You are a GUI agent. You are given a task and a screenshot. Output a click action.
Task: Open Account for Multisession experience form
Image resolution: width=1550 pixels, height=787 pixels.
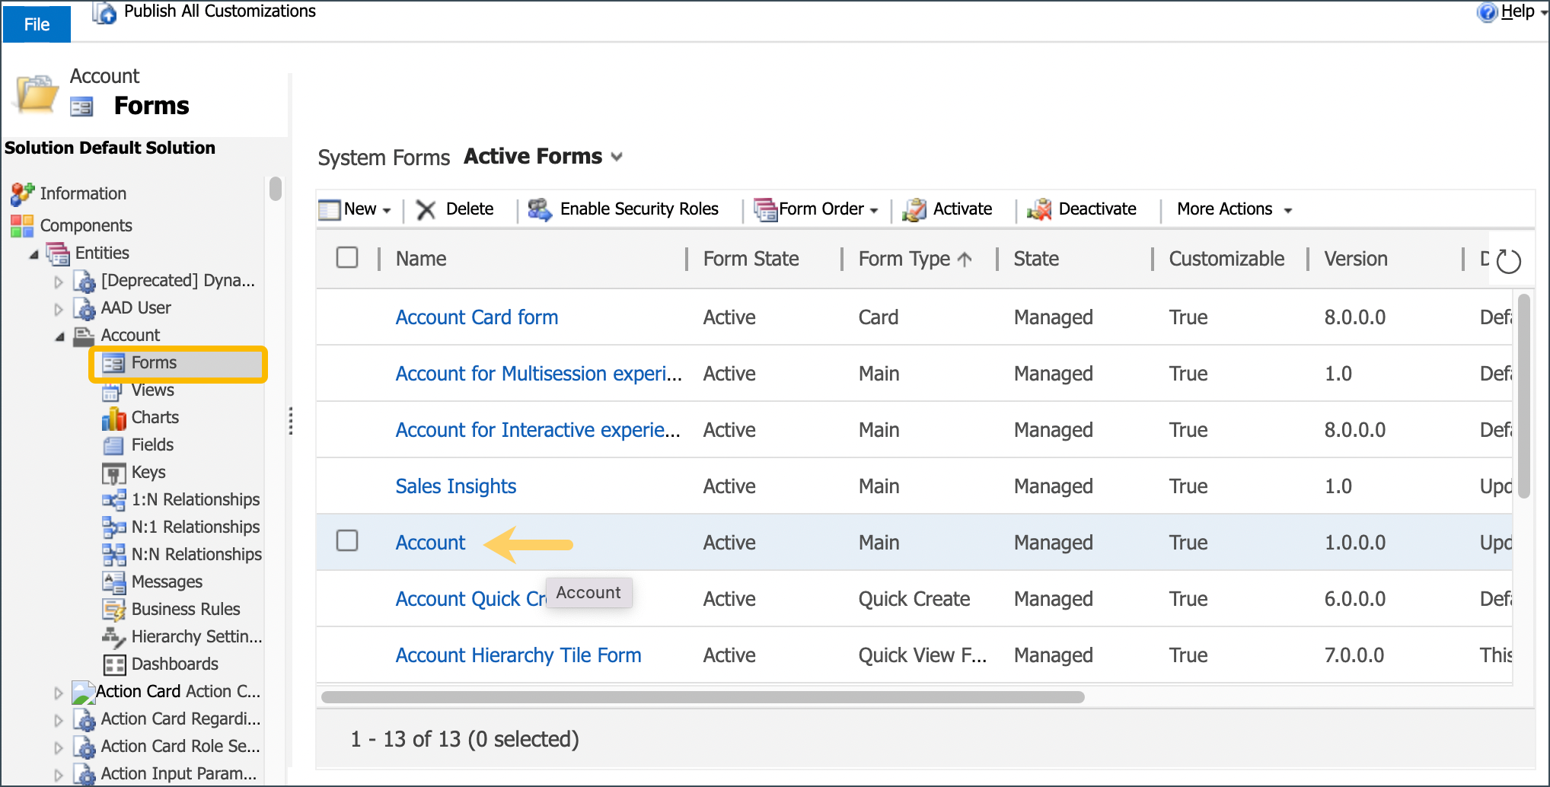click(x=538, y=374)
